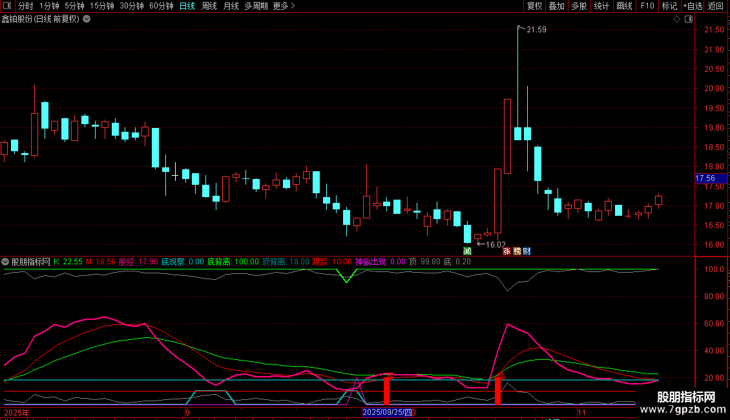The image size is (730, 420).
Task: Click the diamond icon at chart top-right
Action: (x=676, y=19)
